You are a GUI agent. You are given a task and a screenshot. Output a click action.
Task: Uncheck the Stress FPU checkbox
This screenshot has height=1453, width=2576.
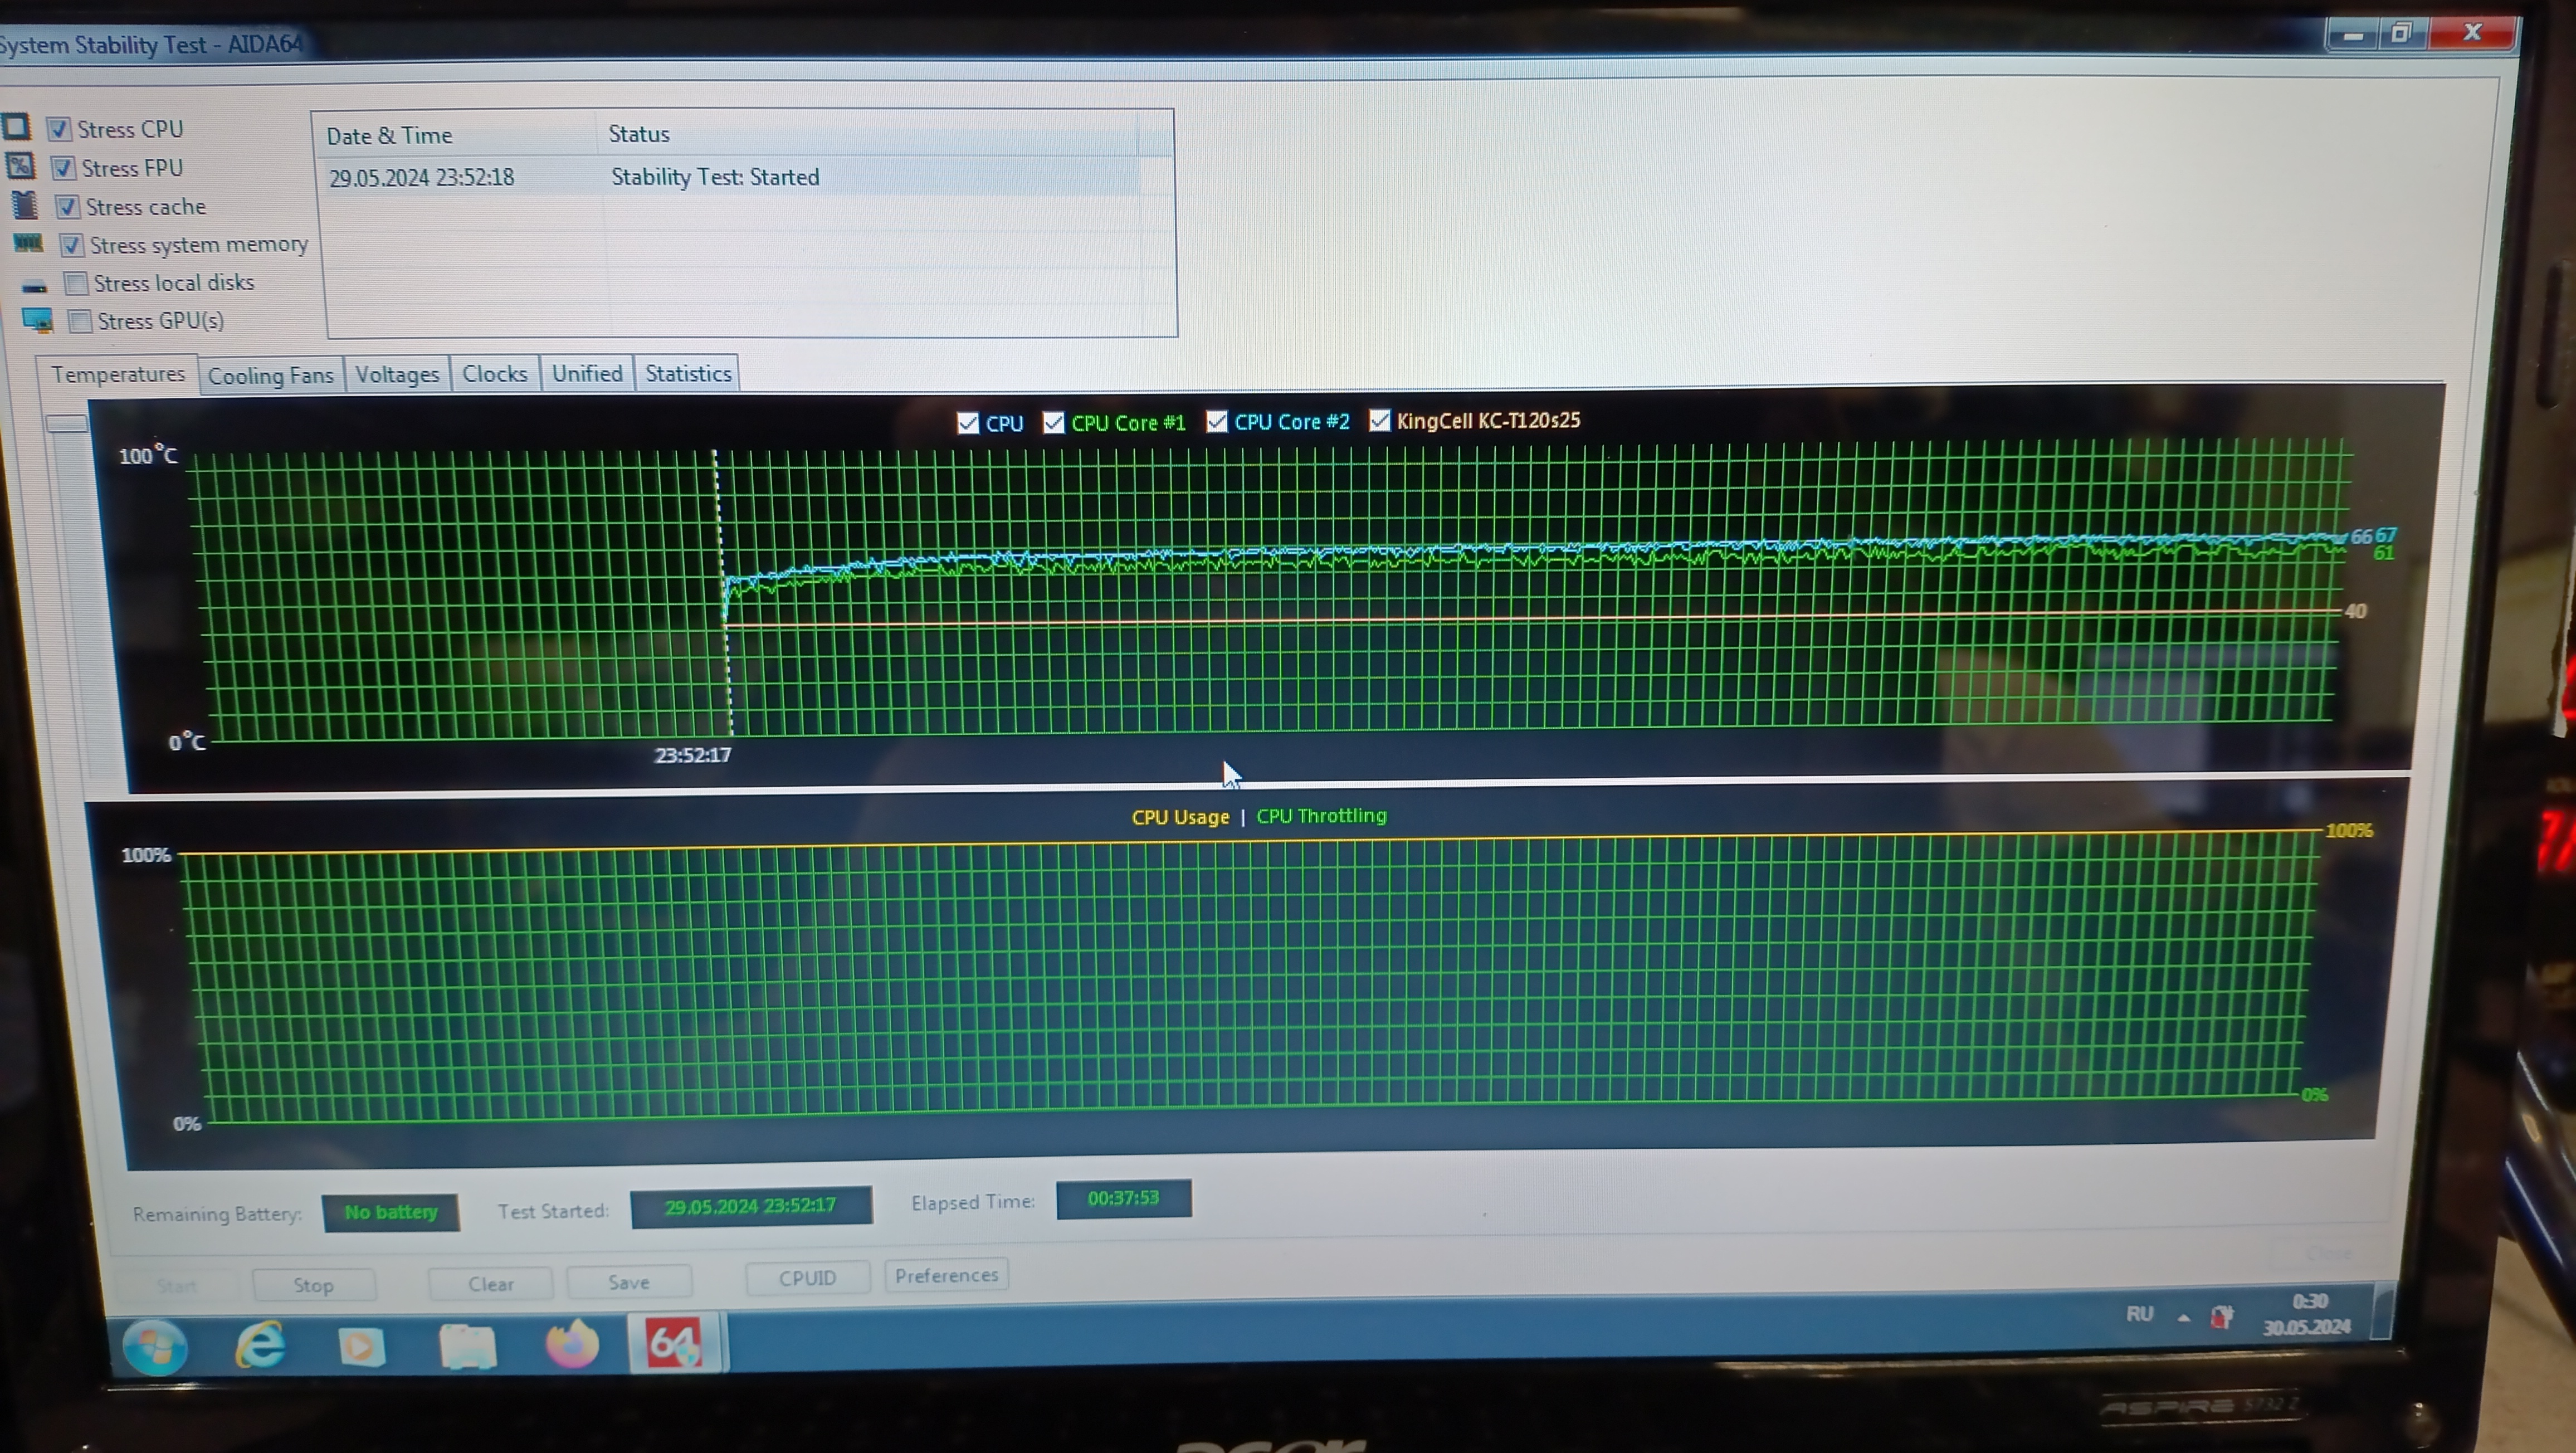click(x=63, y=167)
